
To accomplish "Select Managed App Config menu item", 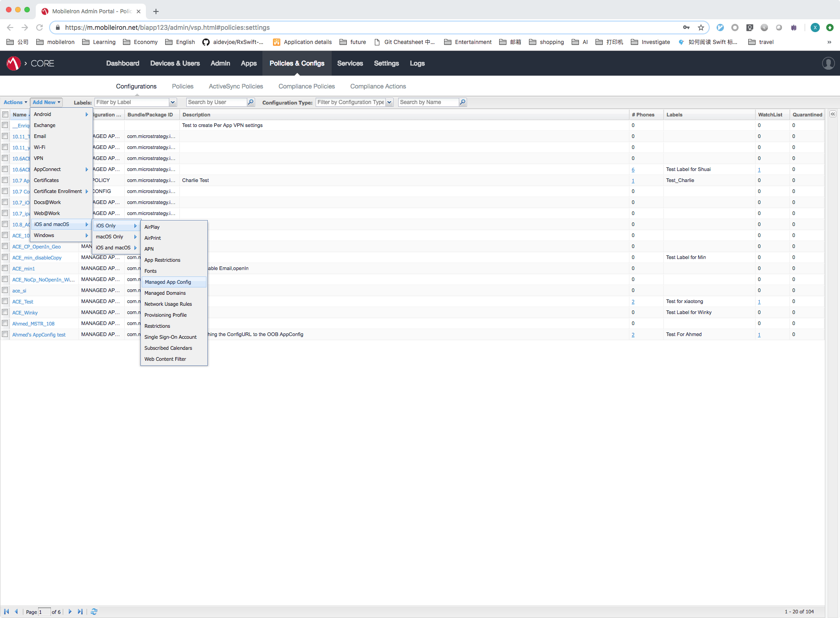I will point(174,282).
